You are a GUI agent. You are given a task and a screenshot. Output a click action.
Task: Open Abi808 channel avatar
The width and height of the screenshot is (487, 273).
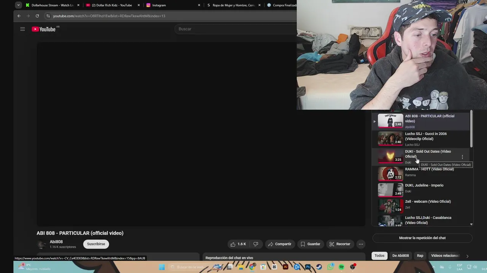pos(41,244)
